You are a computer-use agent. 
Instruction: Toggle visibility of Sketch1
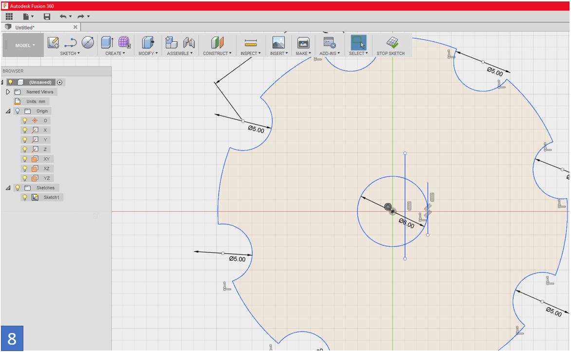coord(25,197)
